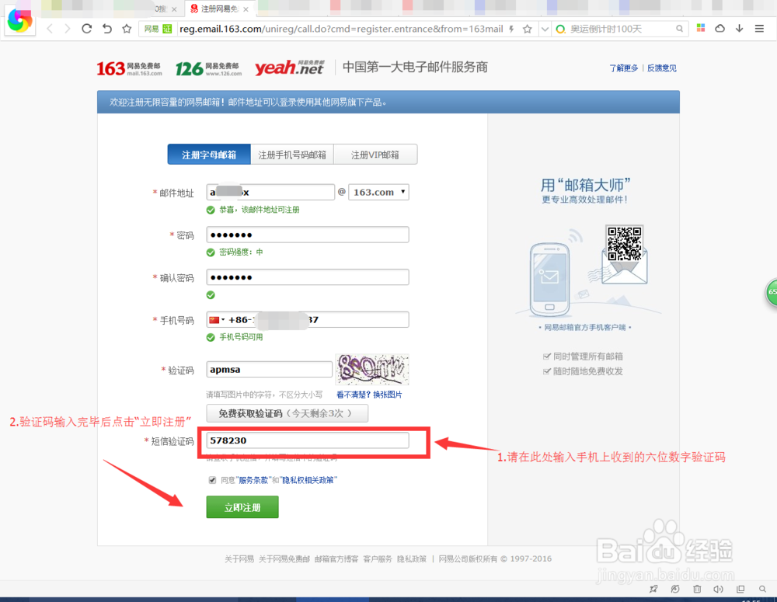This screenshot has width=777, height=602.
Task: Switch to 注册字母邮箱 tab
Action: pos(209,155)
